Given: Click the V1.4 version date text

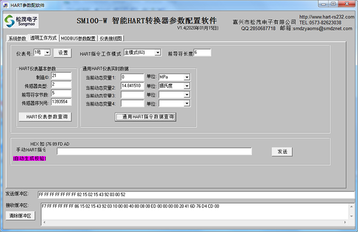Looking at the screenshot, I should [x=198, y=28].
